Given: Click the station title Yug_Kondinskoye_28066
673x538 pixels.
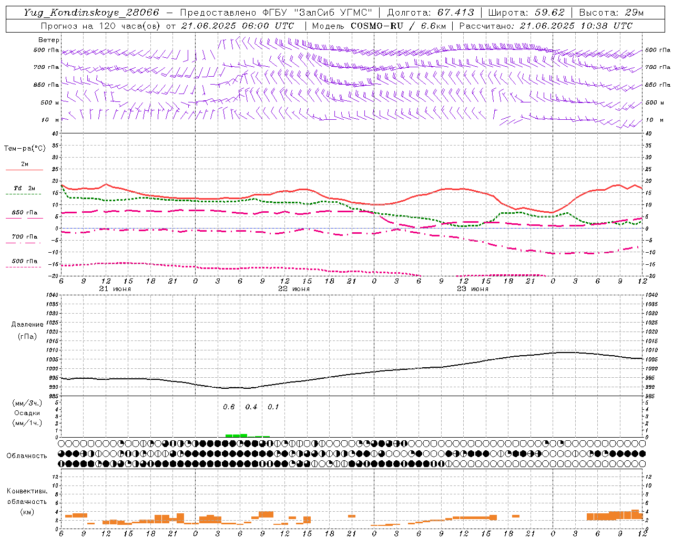Looking at the screenshot, I should [91, 13].
